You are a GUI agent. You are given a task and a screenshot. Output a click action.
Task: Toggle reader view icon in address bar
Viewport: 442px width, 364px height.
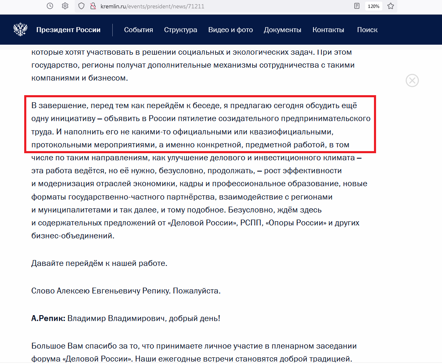(357, 6)
